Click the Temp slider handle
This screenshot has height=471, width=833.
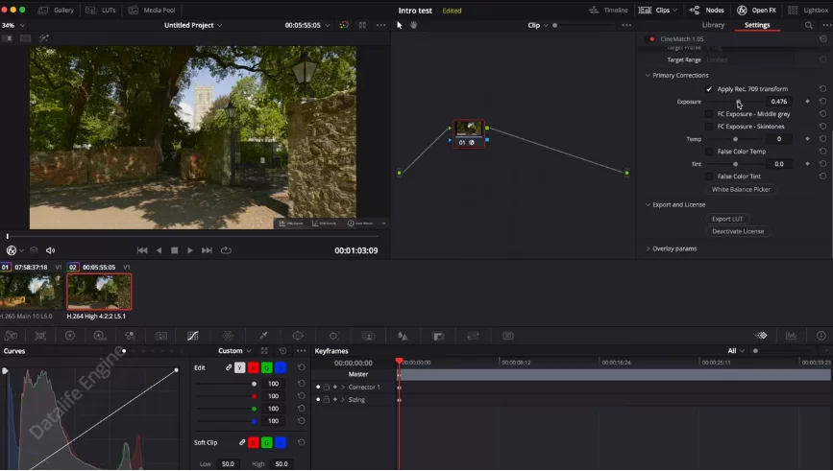click(735, 139)
